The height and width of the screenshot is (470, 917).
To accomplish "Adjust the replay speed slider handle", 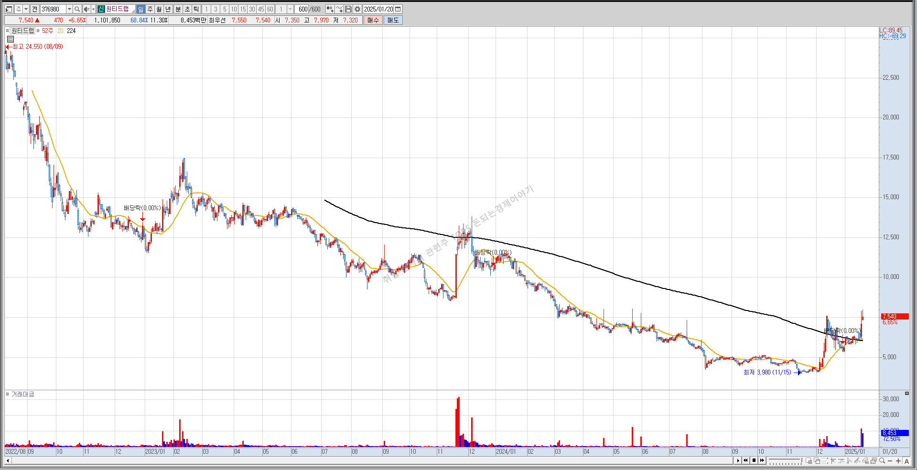I will pos(801,460).
